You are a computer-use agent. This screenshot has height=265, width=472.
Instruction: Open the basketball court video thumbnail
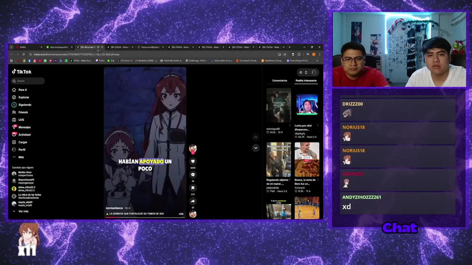(x=307, y=208)
